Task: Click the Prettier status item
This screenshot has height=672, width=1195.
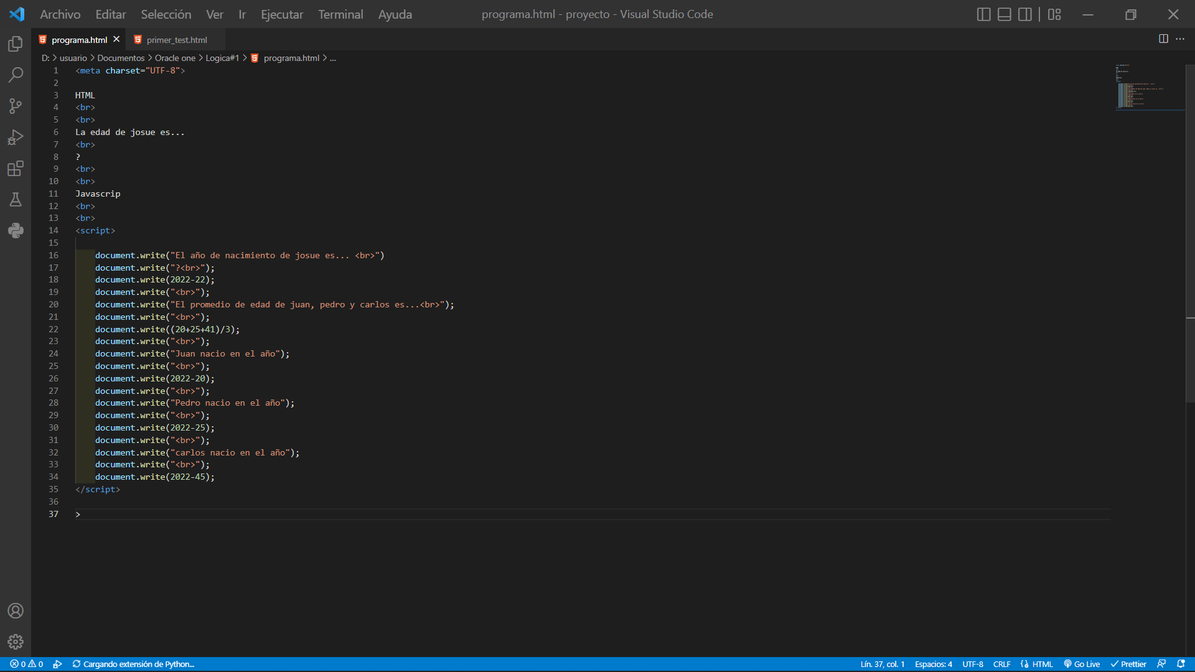Action: click(1128, 664)
